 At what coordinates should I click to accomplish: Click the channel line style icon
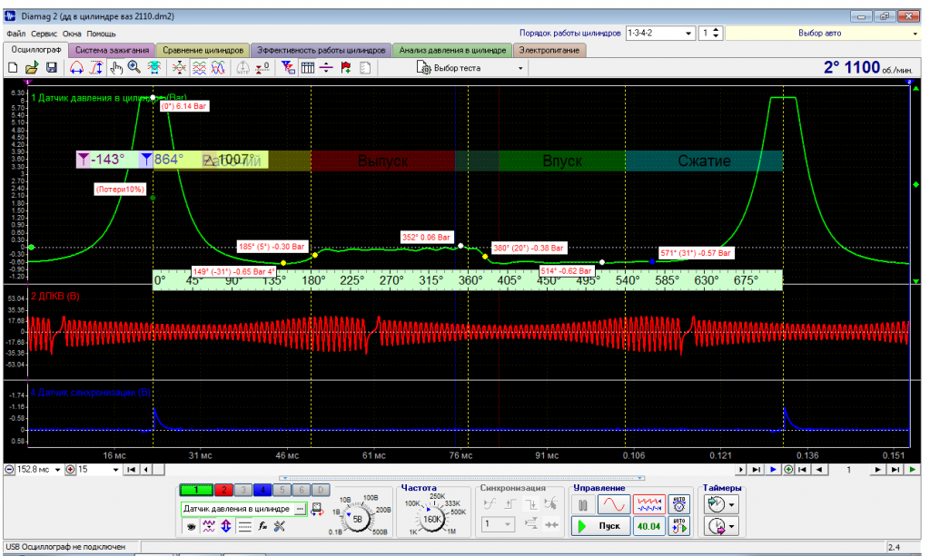click(x=244, y=526)
